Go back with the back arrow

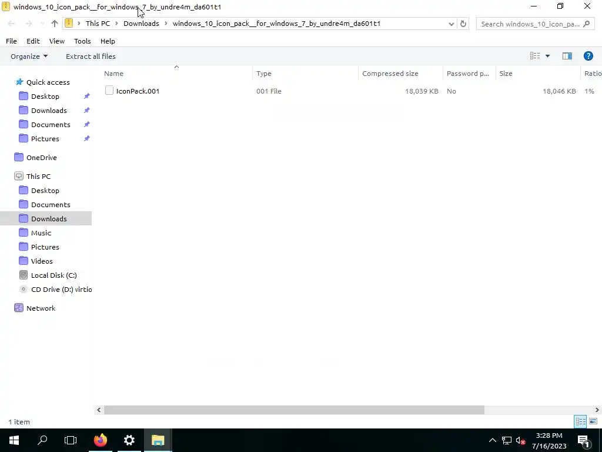[x=11, y=24]
